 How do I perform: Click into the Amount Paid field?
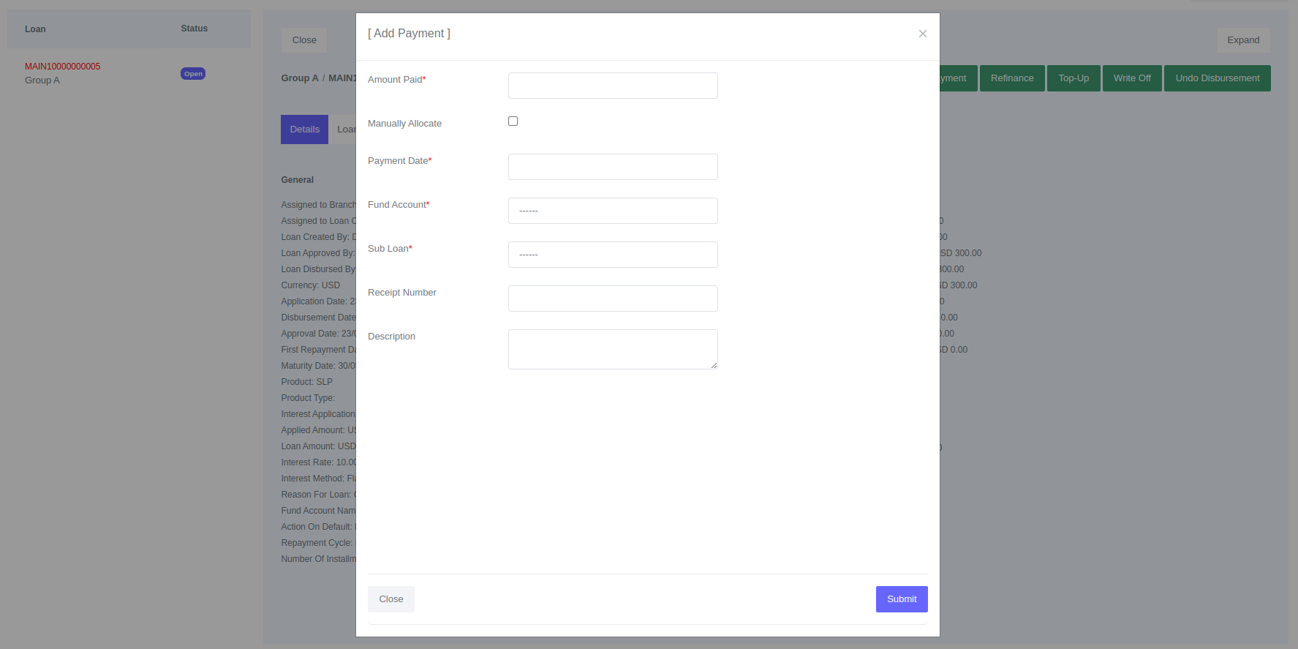click(x=612, y=86)
